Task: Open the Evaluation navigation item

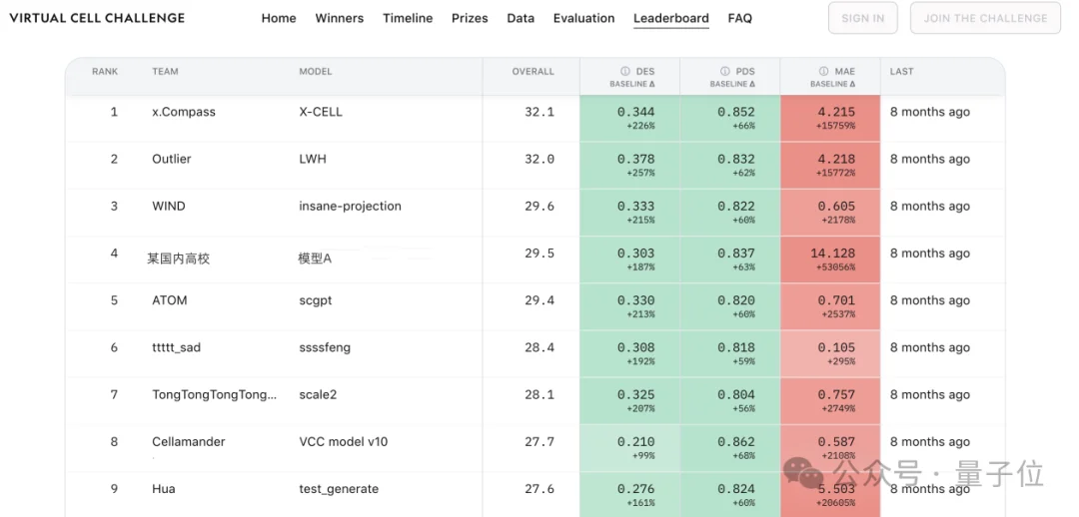Action: [583, 19]
